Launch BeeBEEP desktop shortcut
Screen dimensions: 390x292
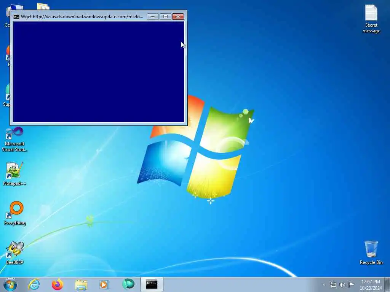click(x=15, y=252)
